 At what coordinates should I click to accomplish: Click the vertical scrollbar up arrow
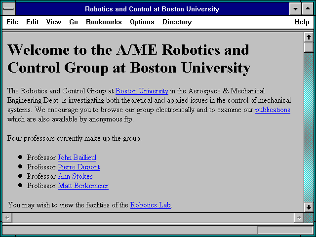pyautogui.click(x=309, y=37)
